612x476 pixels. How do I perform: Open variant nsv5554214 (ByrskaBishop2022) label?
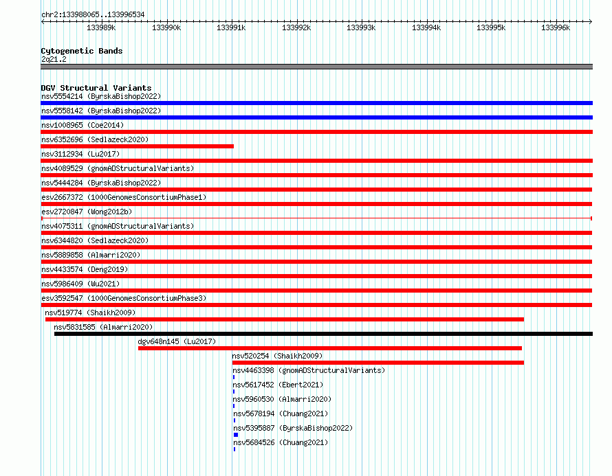click(x=101, y=96)
